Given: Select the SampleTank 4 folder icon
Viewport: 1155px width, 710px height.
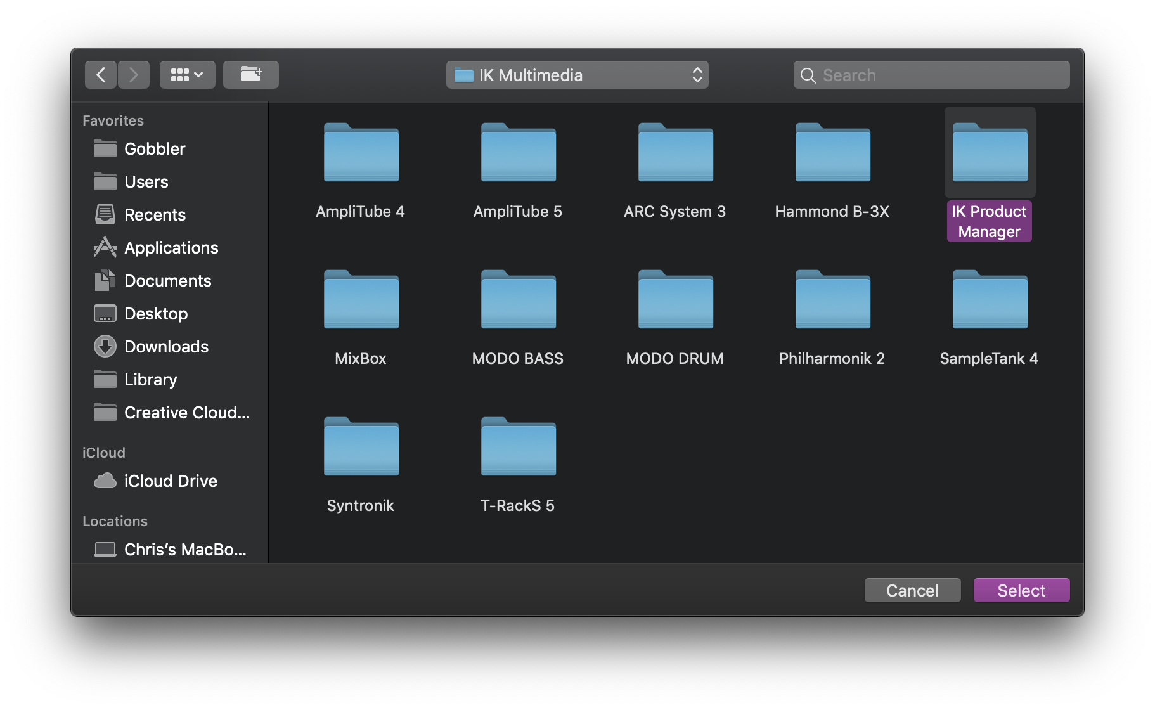Looking at the screenshot, I should point(990,299).
